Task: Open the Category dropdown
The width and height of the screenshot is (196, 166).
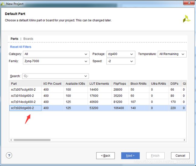Action: (56, 54)
